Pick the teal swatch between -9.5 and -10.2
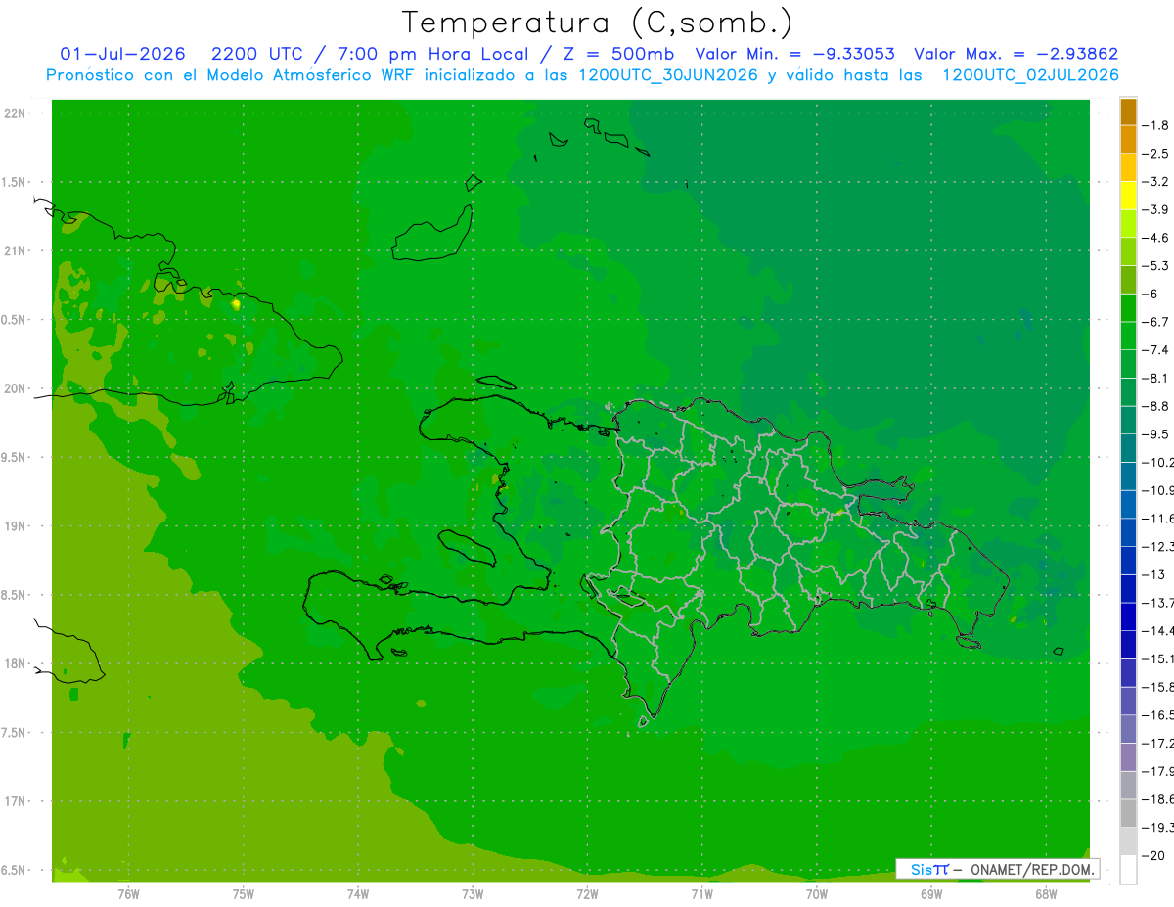Image resolution: width=1174 pixels, height=907 pixels. click(1128, 448)
